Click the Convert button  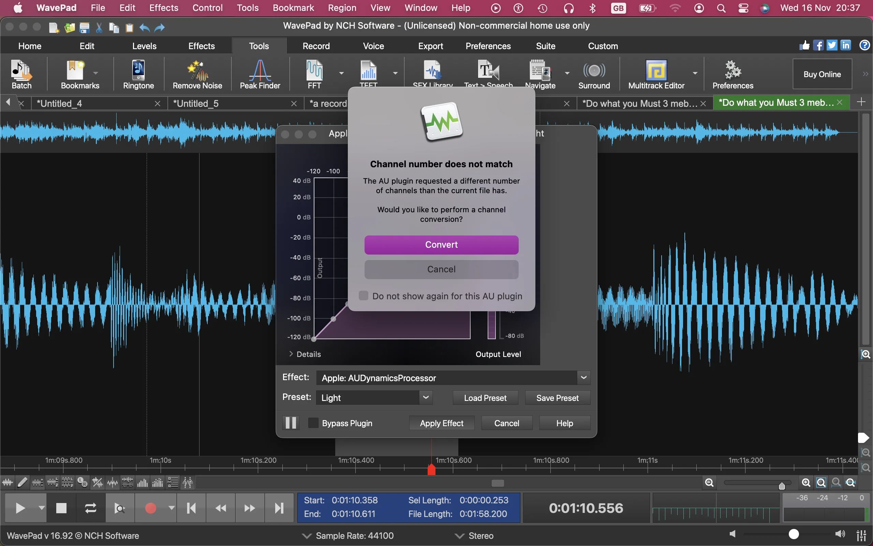(441, 244)
